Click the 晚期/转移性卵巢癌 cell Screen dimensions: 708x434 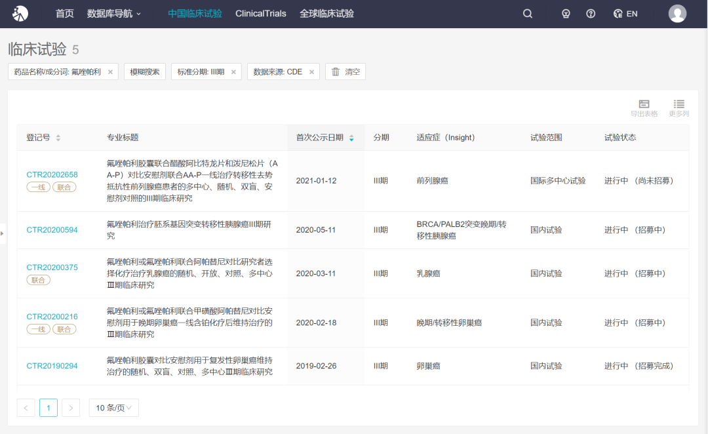pos(449,323)
